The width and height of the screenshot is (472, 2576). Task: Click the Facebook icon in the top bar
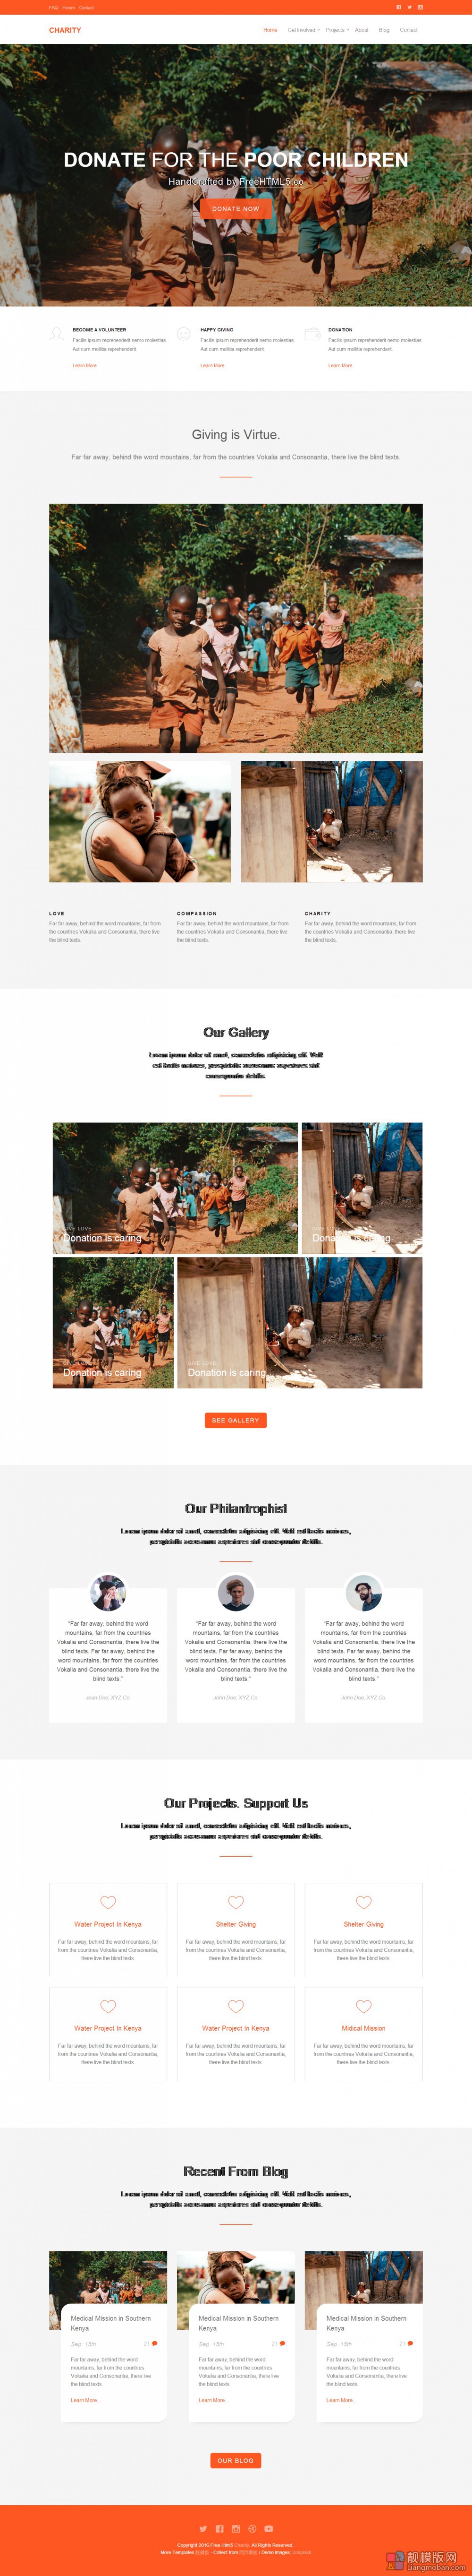click(x=399, y=7)
